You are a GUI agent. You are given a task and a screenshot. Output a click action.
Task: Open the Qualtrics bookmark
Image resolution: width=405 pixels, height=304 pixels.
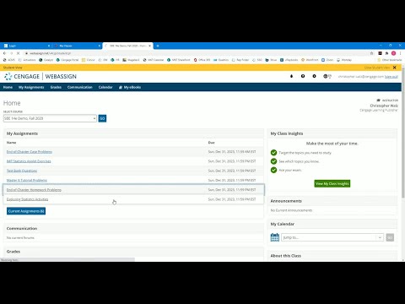tap(221, 60)
